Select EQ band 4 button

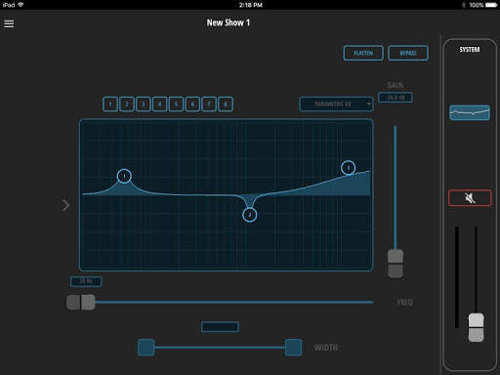click(x=160, y=104)
